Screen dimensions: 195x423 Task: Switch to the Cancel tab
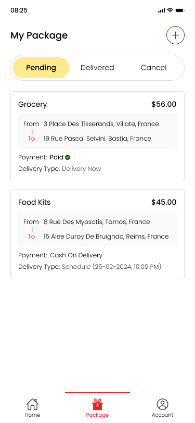153,68
